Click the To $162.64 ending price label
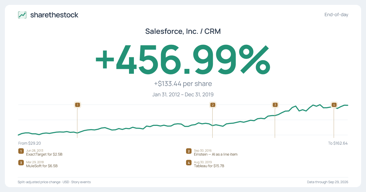 pos(338,143)
